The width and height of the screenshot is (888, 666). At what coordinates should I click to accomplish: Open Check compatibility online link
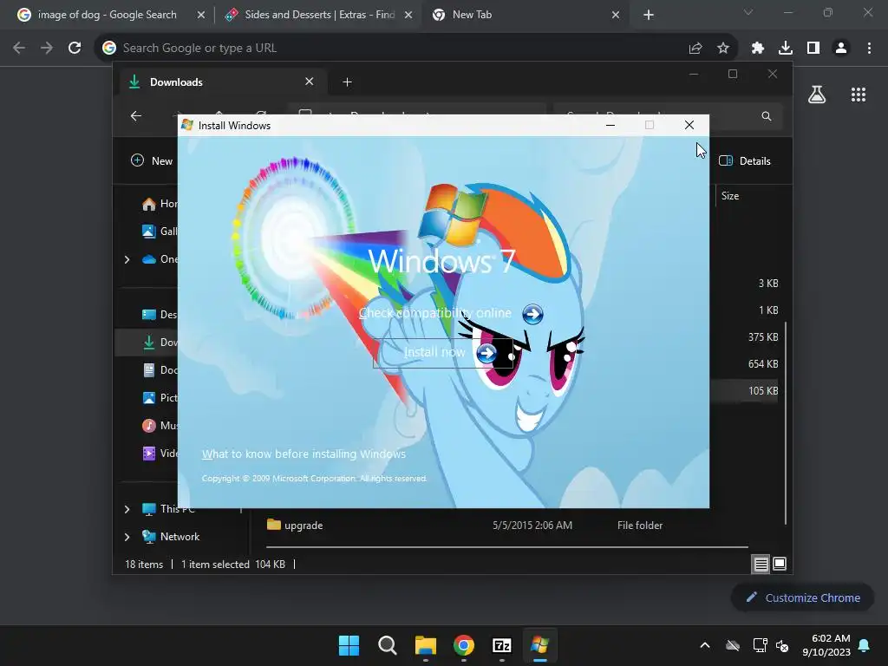[x=435, y=313]
